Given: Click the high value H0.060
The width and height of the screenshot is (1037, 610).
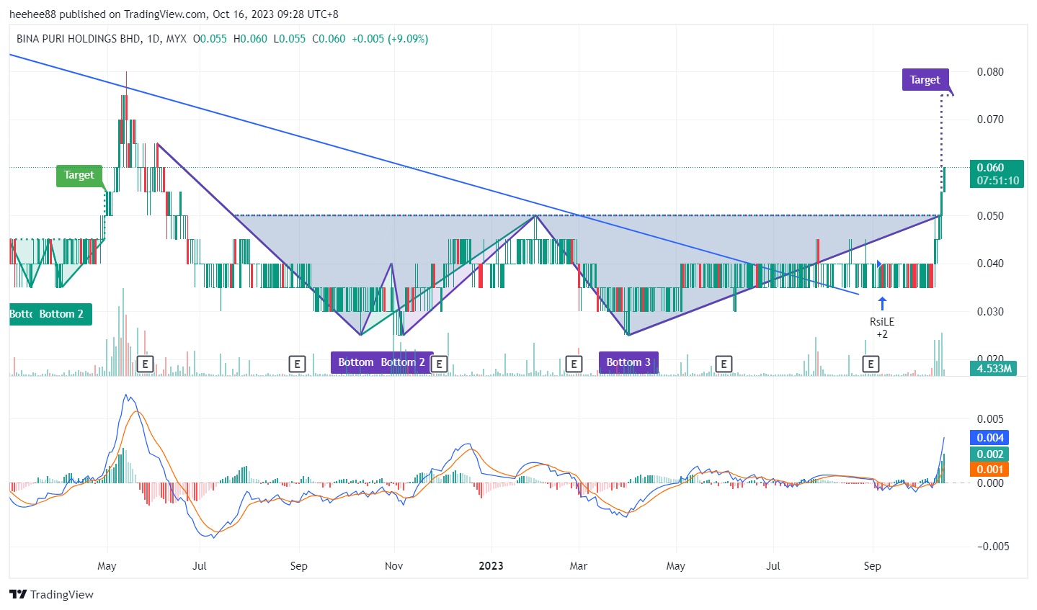Looking at the screenshot, I should pos(250,39).
